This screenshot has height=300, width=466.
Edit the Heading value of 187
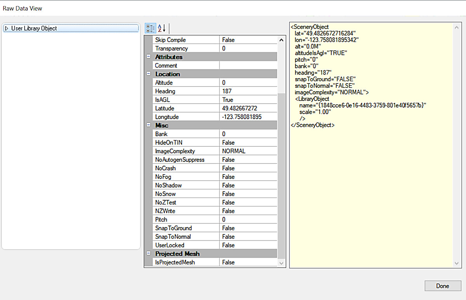(x=249, y=91)
